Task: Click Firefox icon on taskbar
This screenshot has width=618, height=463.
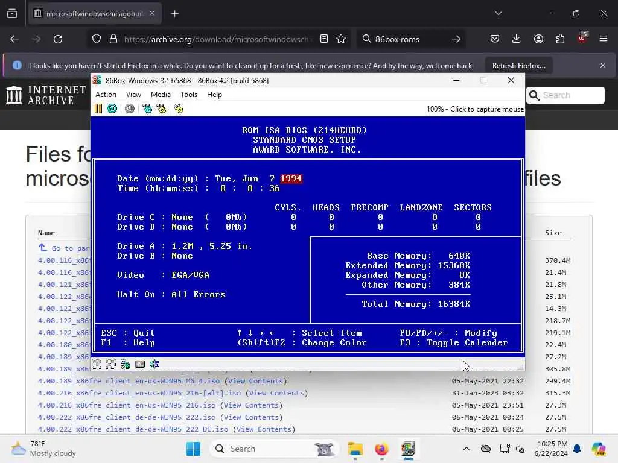Action: (381, 449)
